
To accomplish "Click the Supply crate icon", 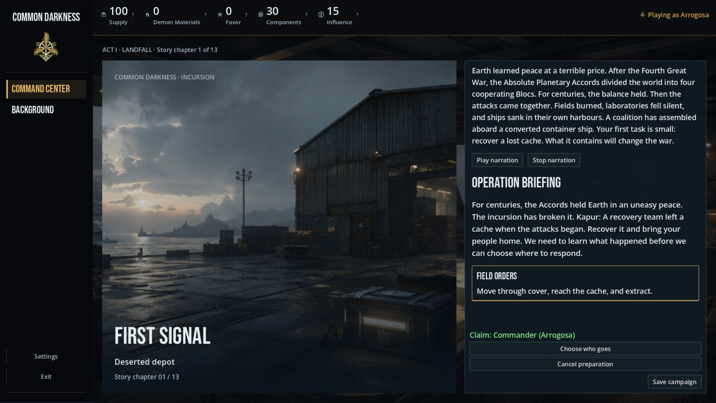I will click(x=104, y=15).
